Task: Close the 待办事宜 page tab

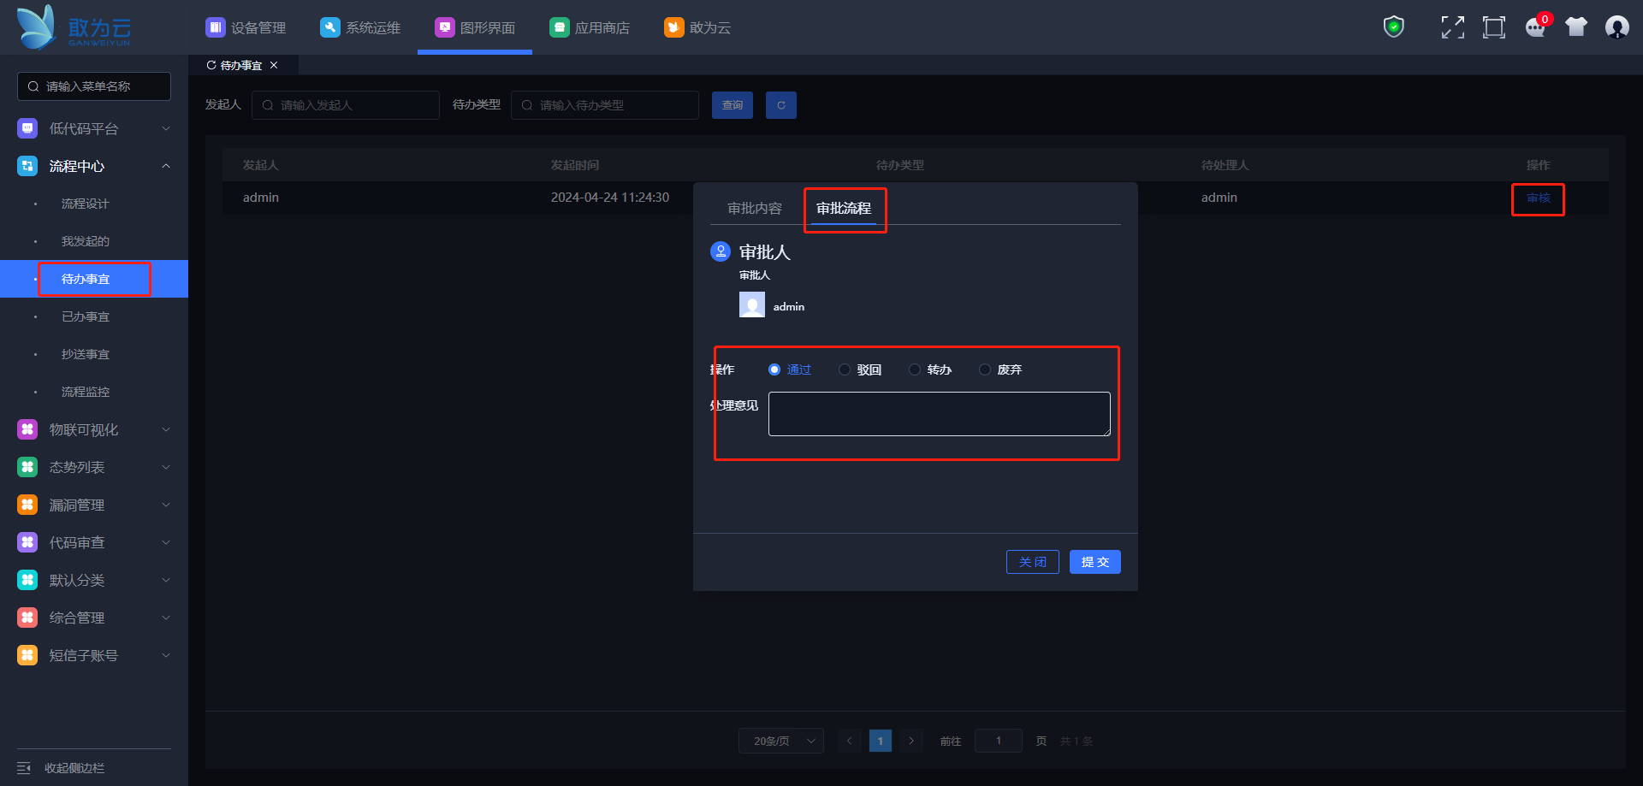Action: pos(274,65)
